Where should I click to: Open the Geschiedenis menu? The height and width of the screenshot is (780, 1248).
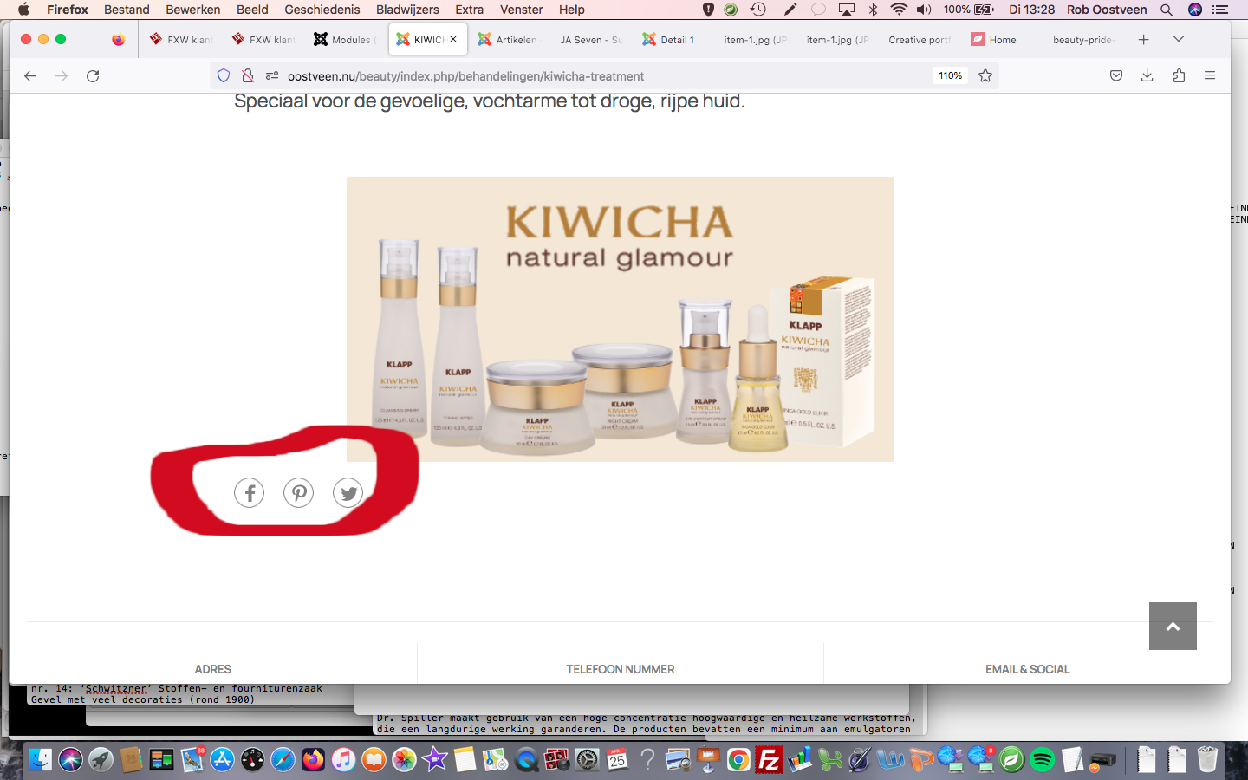(x=322, y=10)
